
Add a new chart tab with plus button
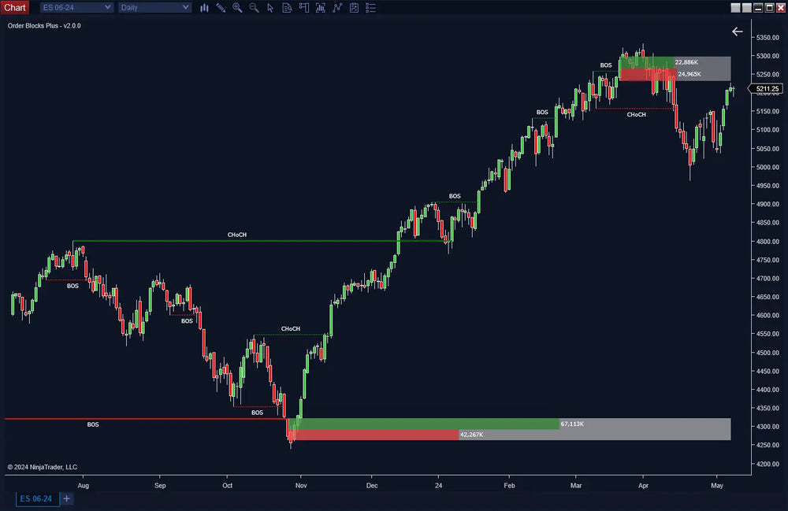(66, 498)
